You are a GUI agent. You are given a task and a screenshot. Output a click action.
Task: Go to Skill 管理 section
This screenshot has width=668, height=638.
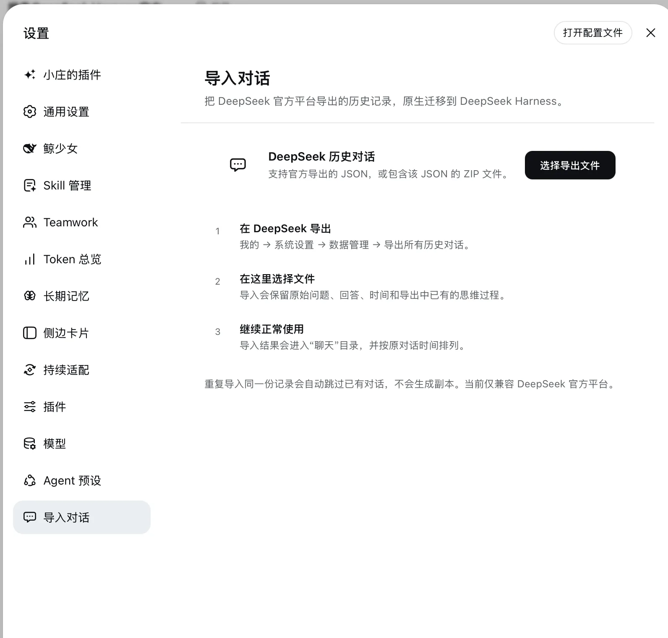click(82, 185)
